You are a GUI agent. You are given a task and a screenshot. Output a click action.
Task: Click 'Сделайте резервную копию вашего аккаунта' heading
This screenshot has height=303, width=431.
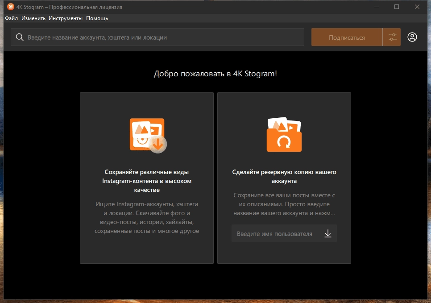284,176
